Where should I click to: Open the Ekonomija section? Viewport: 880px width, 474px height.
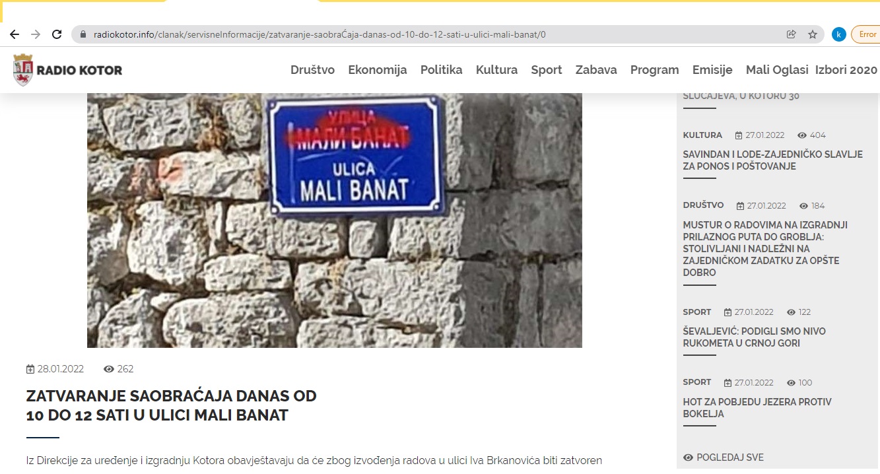[378, 70]
